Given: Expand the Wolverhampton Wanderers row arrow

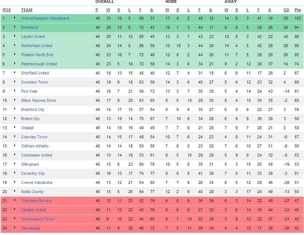Looking at the screenshot, I should pos(15,18).
